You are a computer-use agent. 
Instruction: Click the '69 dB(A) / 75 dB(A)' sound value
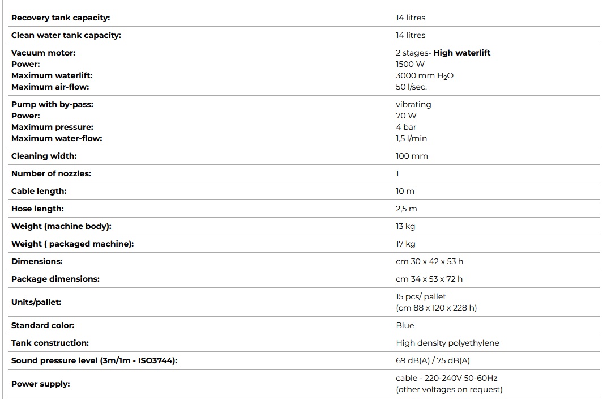pos(433,360)
